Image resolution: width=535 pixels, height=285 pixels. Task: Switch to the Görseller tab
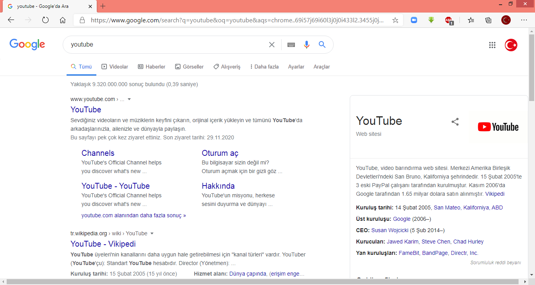pos(189,67)
